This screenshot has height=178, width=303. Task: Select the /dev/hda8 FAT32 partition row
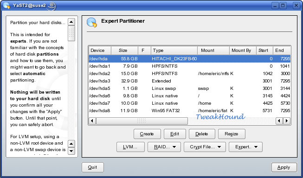click(x=189, y=111)
